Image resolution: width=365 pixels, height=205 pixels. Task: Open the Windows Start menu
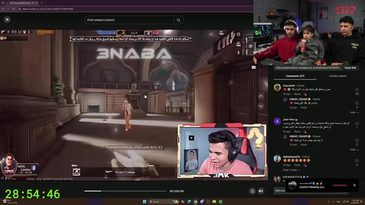pyautogui.click(x=145, y=202)
